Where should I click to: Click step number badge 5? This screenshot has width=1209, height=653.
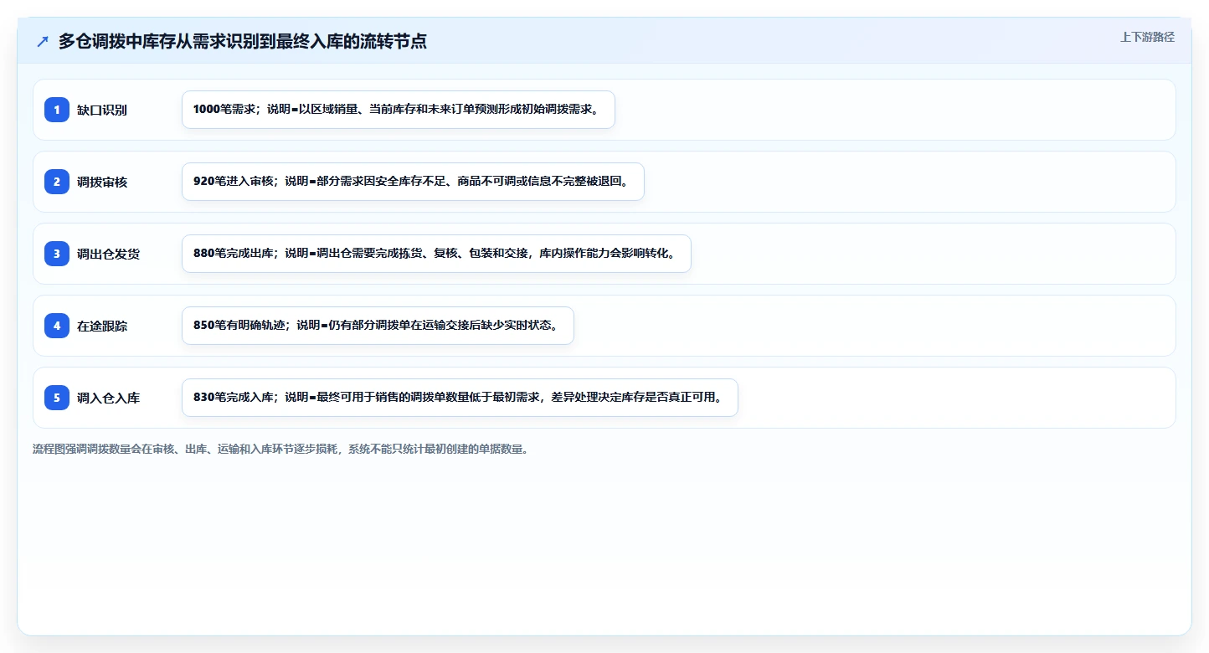[57, 398]
